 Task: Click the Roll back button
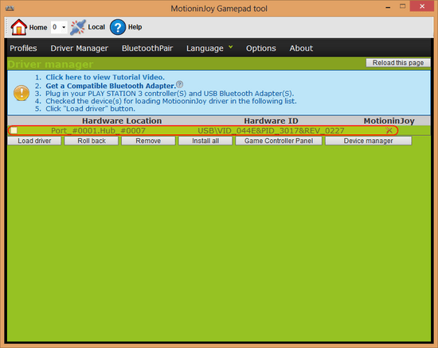click(x=92, y=141)
